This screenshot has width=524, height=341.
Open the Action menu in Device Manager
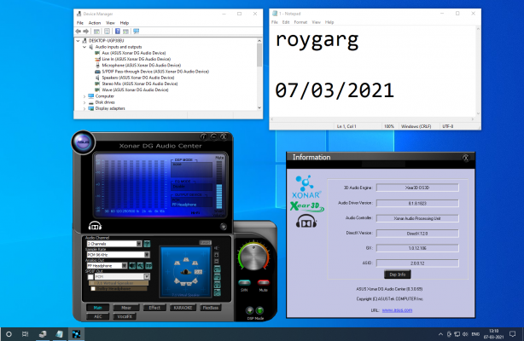pos(95,23)
